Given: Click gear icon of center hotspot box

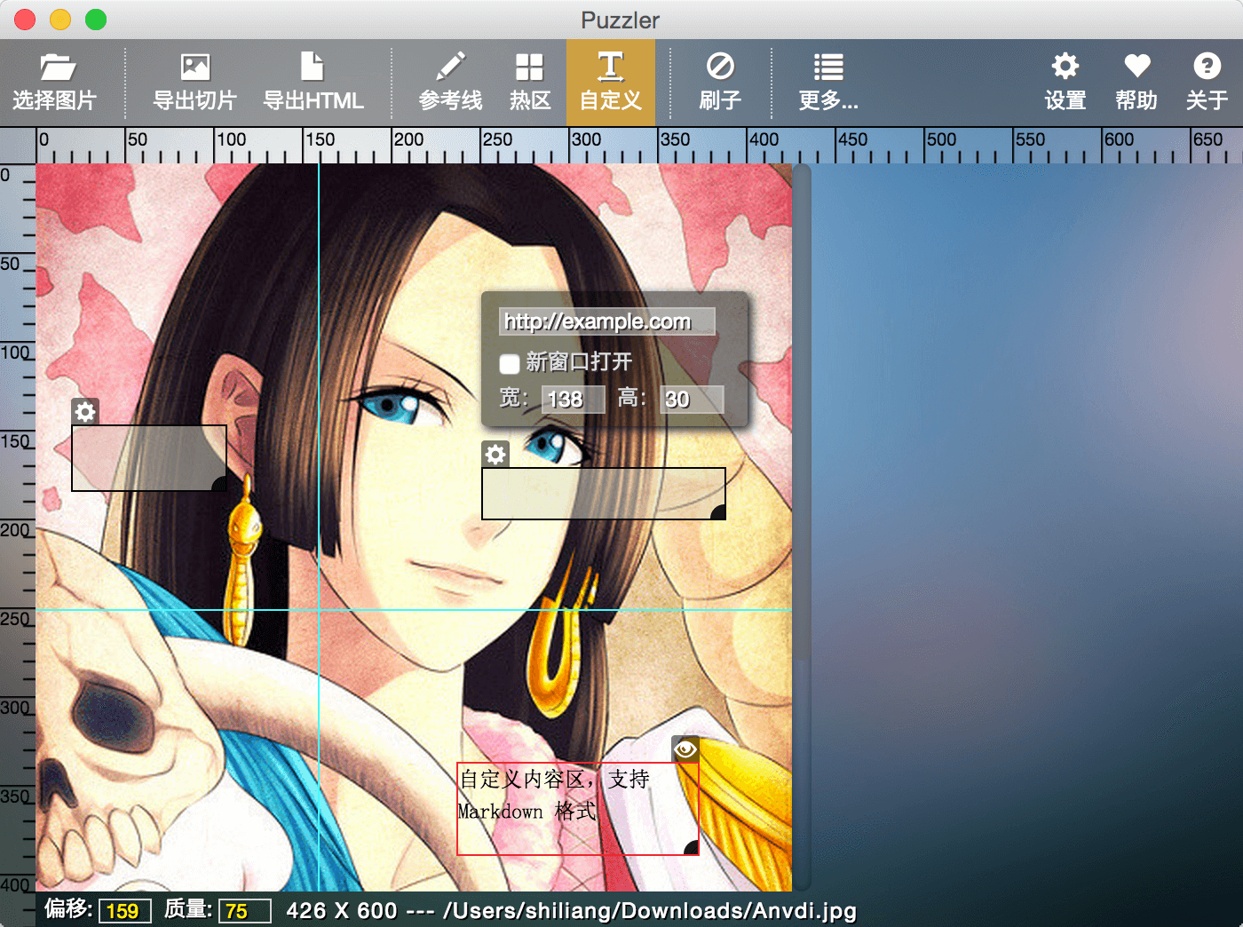Looking at the screenshot, I should [x=495, y=455].
